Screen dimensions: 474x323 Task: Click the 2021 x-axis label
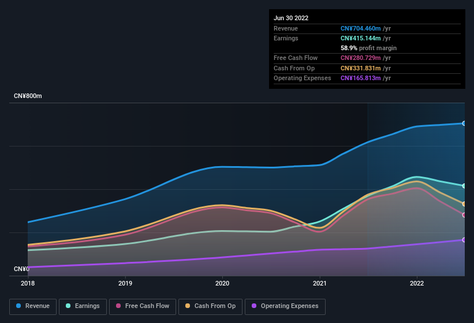[319, 283]
